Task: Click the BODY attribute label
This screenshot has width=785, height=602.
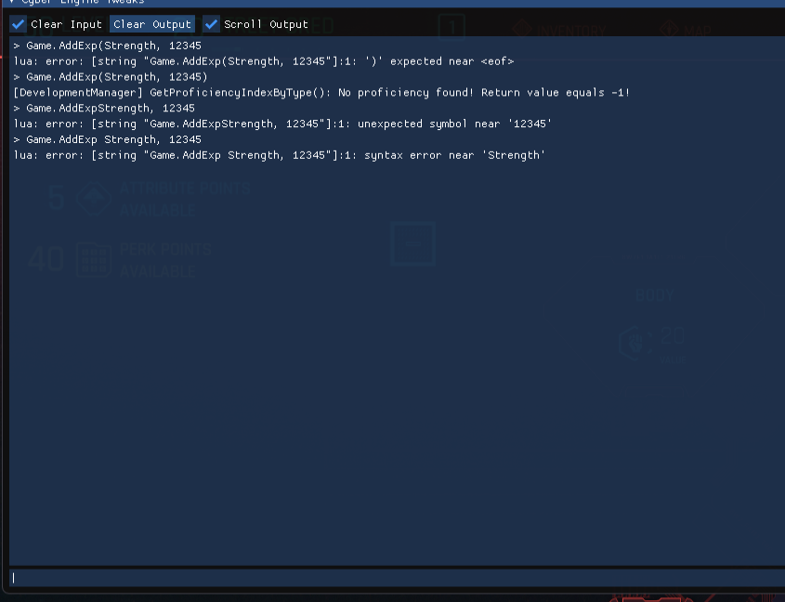Action: 655,294
